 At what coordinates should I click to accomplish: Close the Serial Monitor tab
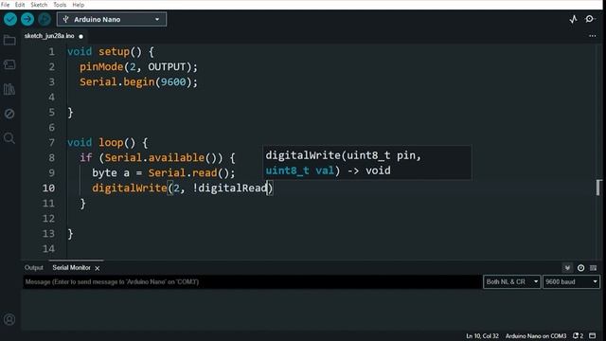(x=98, y=268)
